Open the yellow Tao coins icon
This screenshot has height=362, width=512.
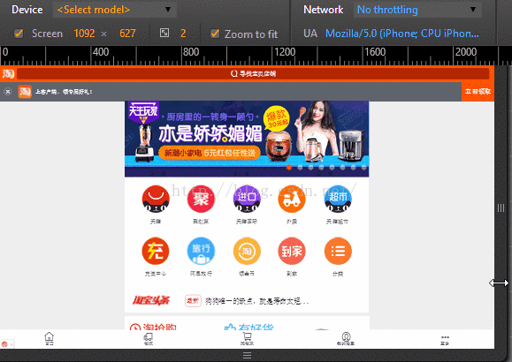coord(247,251)
